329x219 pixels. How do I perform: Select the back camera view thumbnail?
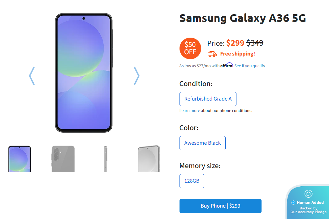point(63,159)
